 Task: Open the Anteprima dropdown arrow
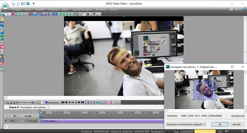coord(60,102)
